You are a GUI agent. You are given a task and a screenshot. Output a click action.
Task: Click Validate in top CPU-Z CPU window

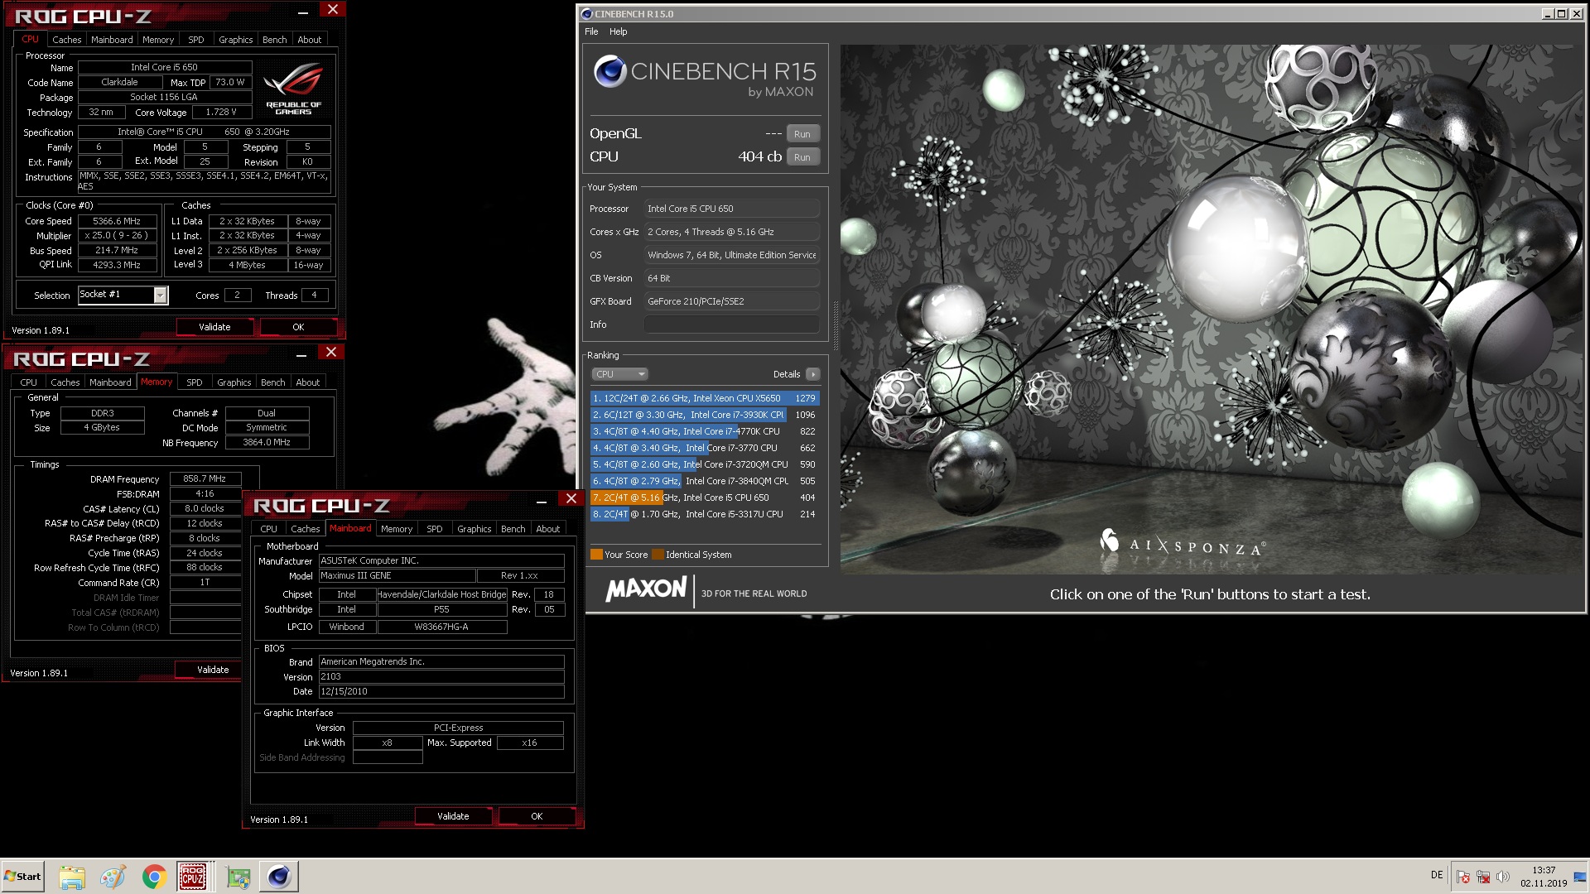pyautogui.click(x=214, y=327)
